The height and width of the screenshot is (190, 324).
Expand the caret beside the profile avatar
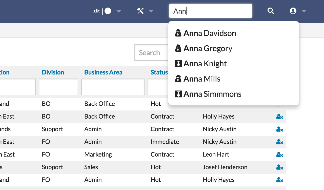[x=304, y=11]
